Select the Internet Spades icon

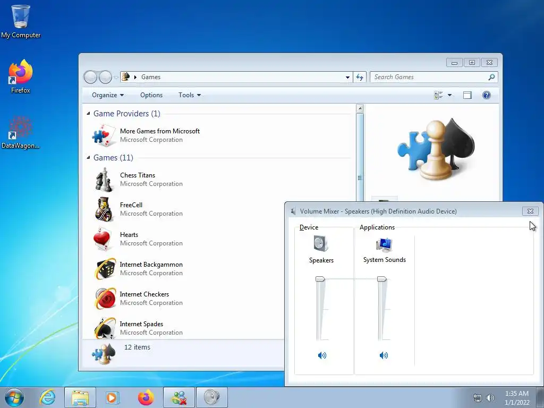point(105,328)
